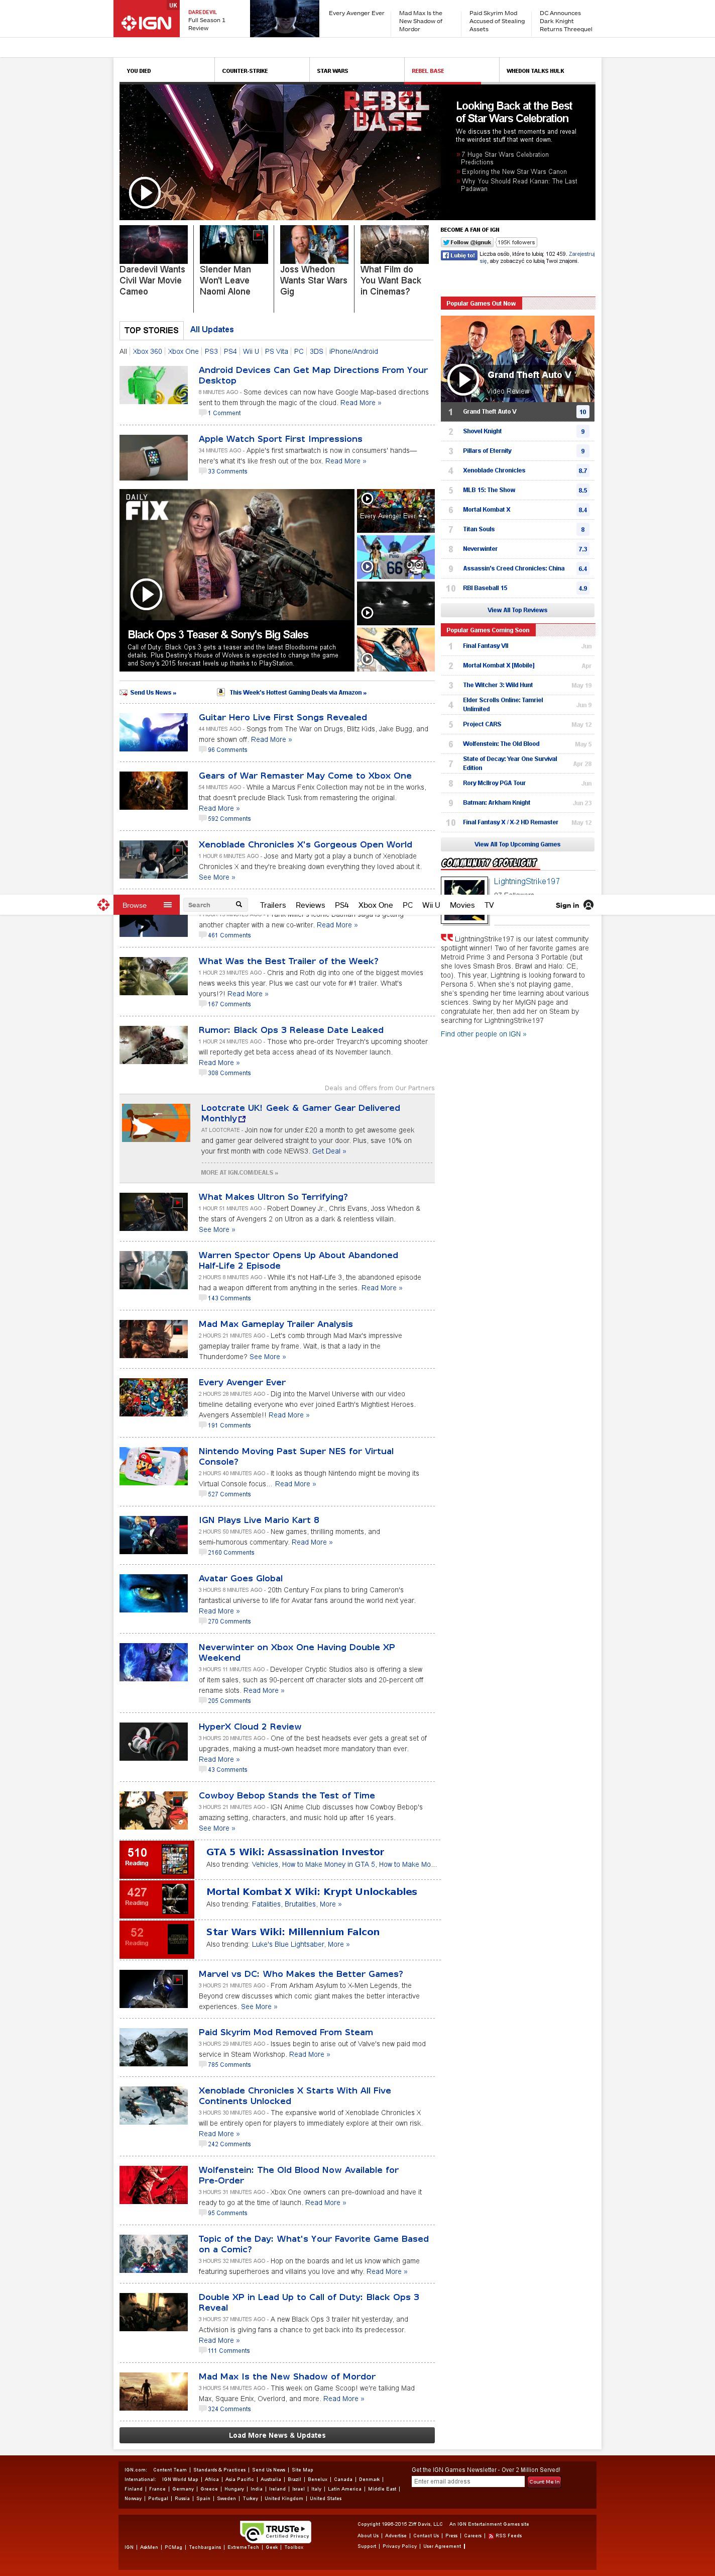Click the Load More News & Updates button
This screenshot has height=2576, width=715.
click(x=277, y=2435)
